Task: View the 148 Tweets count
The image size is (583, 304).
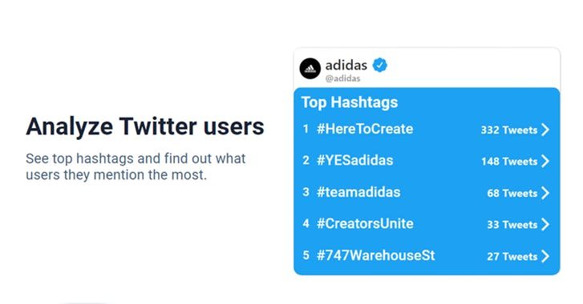Action: (x=509, y=162)
